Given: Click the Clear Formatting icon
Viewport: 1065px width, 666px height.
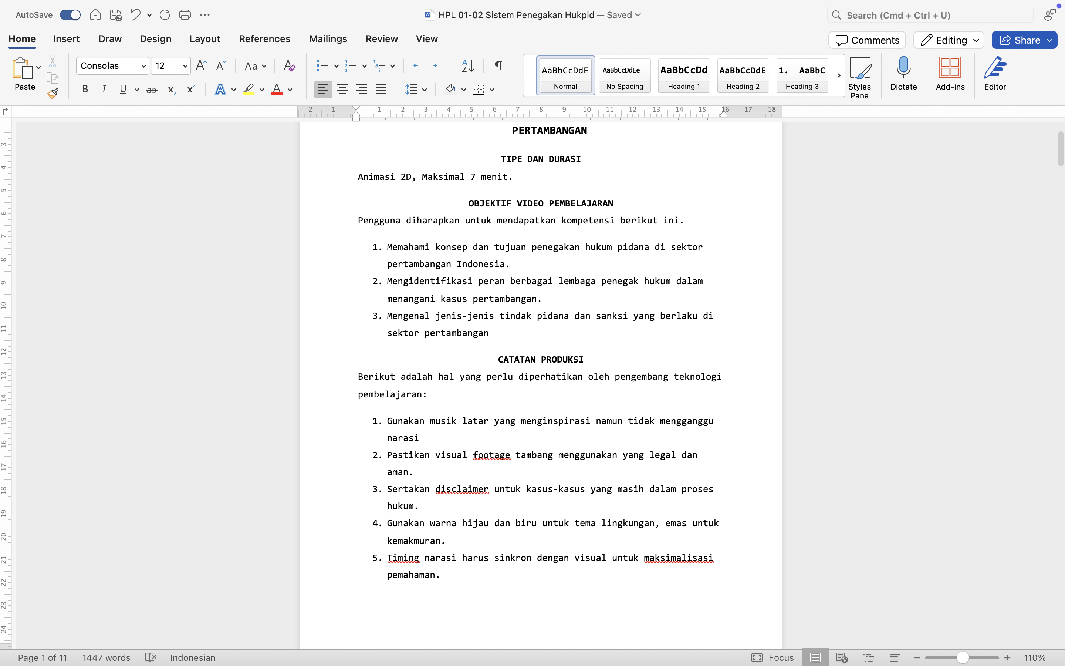Looking at the screenshot, I should [289, 66].
